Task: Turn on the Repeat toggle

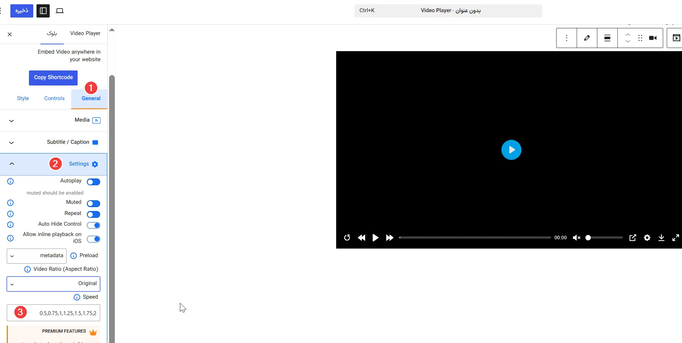Action: (93, 214)
